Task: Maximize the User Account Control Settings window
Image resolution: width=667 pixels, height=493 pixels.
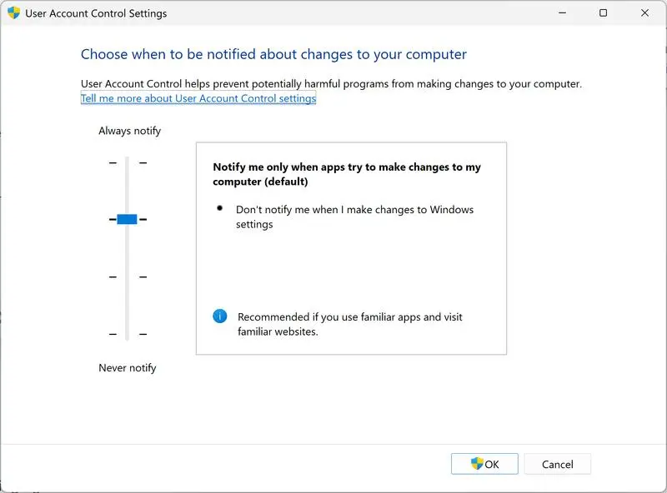Action: pyautogui.click(x=603, y=12)
